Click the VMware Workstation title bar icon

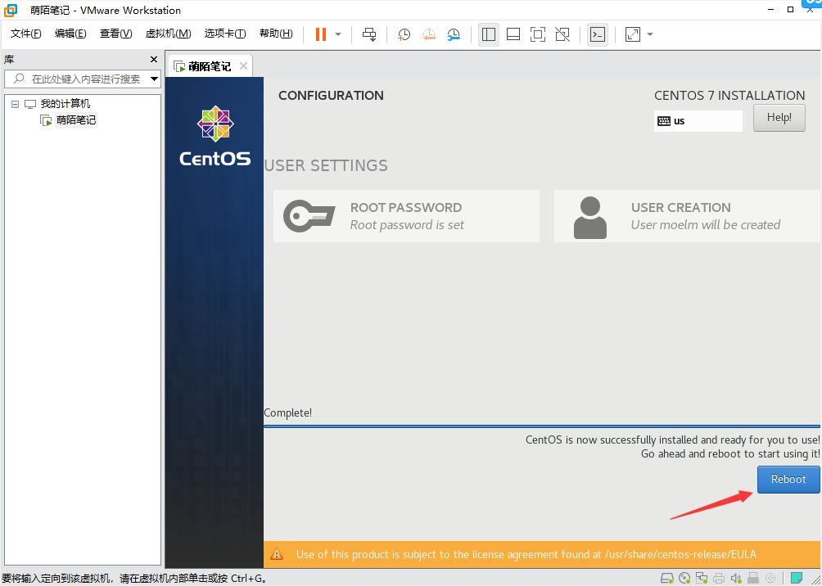click(11, 10)
